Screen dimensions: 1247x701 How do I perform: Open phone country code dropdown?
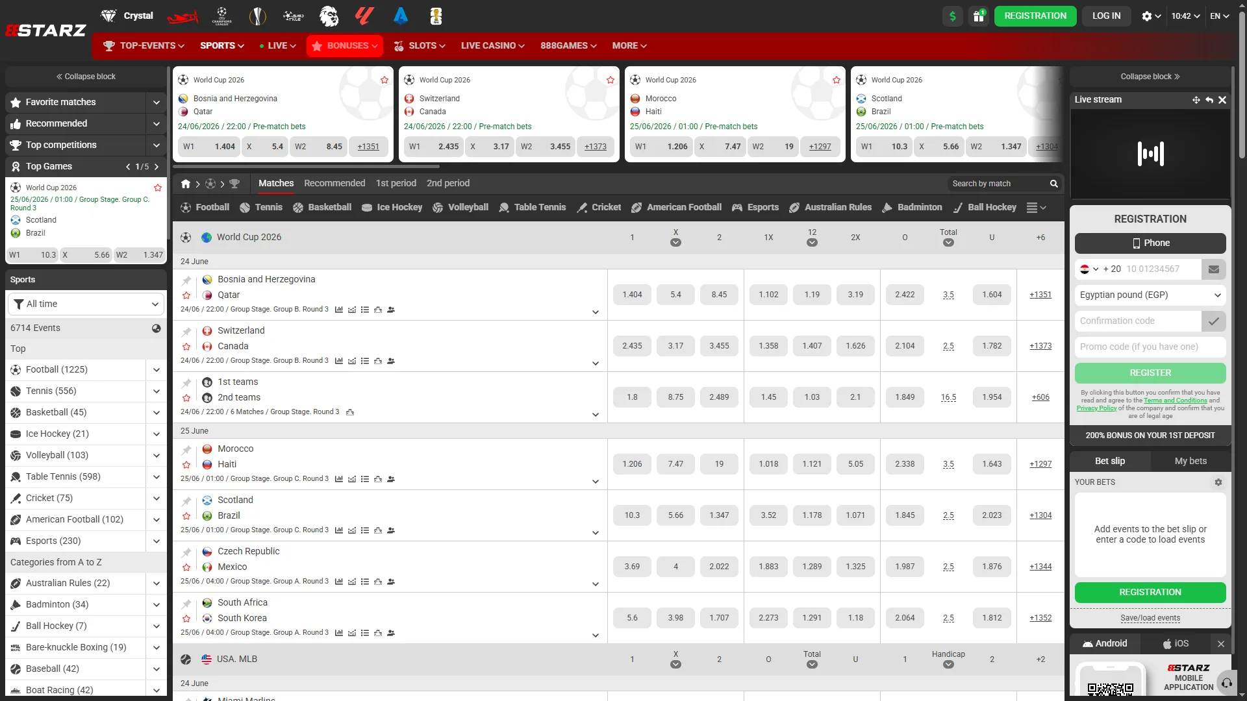tap(1089, 269)
